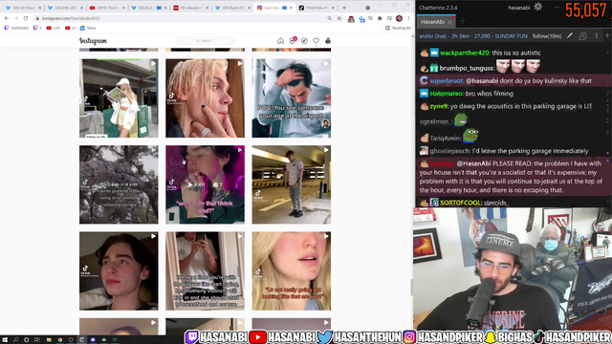Viewport: 612px width, 344px height.
Task: Open the Instagram activity heart icon
Action: tap(317, 41)
